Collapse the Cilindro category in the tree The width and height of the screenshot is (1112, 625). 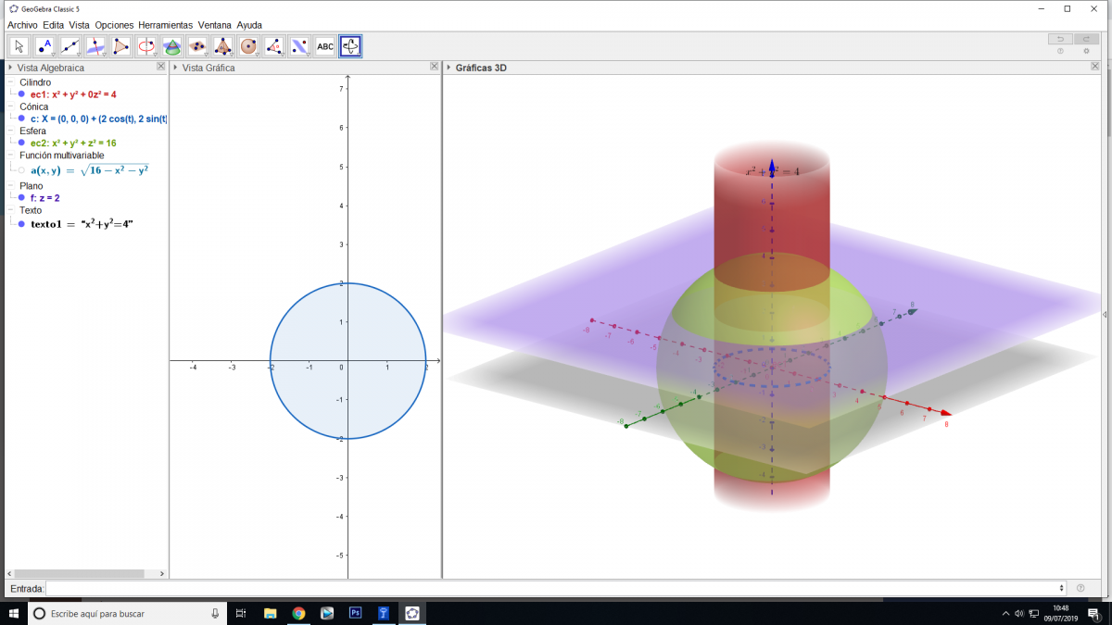[10, 82]
